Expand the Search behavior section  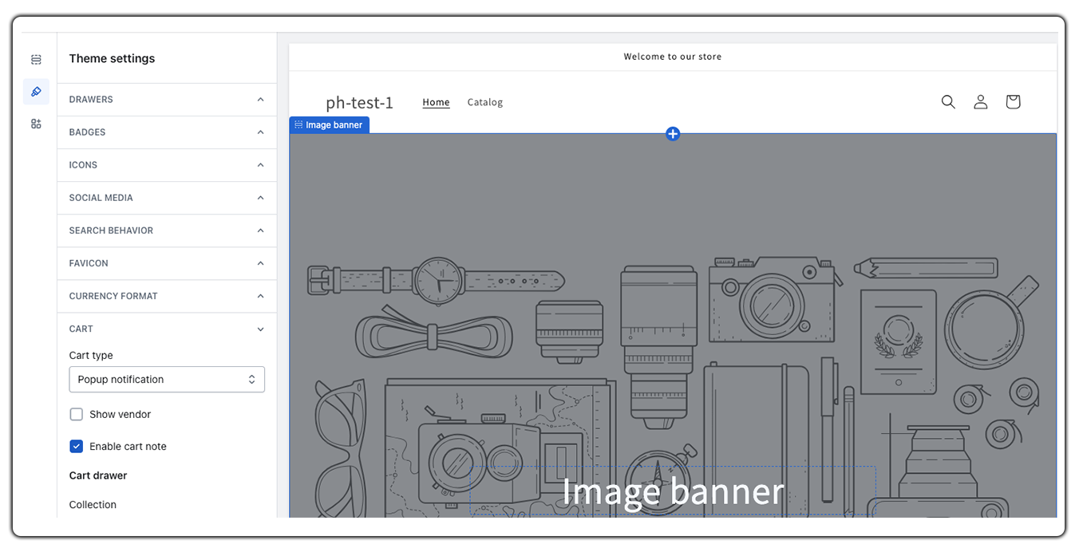coord(167,231)
